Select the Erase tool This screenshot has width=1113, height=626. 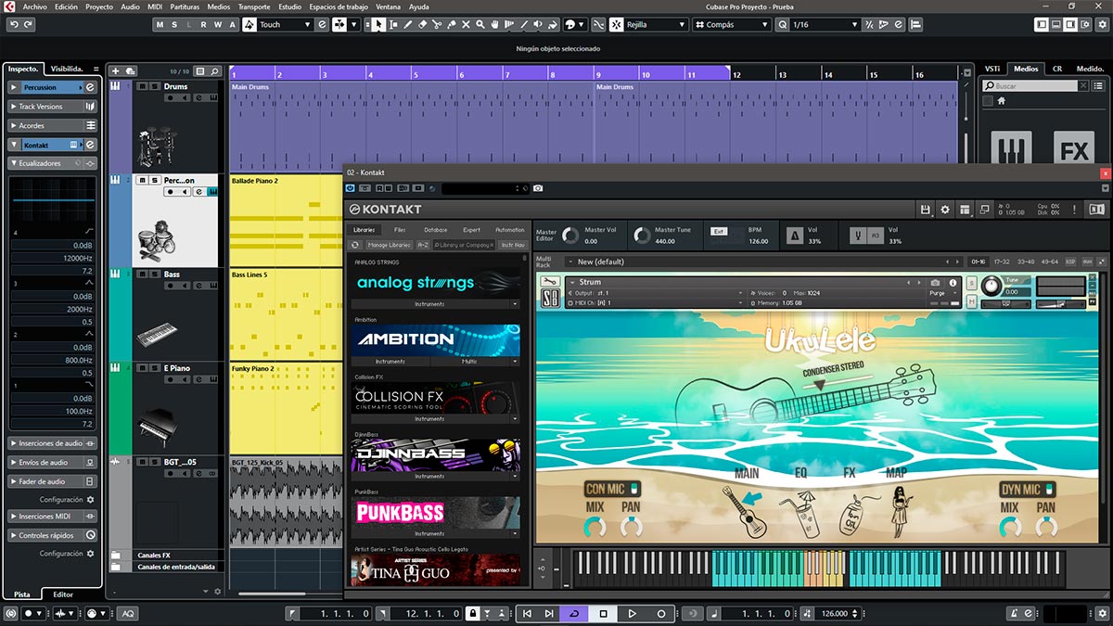422,24
